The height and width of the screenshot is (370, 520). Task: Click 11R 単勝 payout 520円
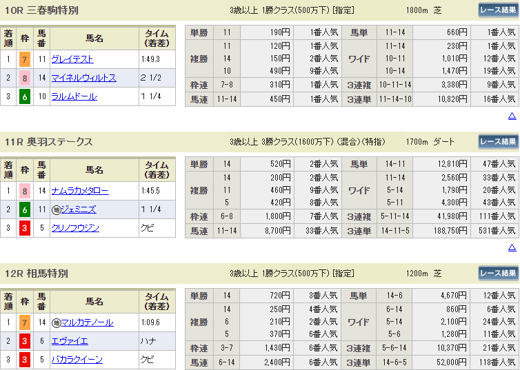280,164
